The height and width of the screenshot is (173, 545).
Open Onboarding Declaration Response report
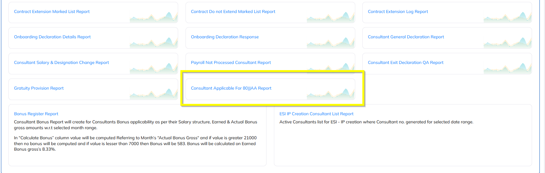pyautogui.click(x=225, y=37)
